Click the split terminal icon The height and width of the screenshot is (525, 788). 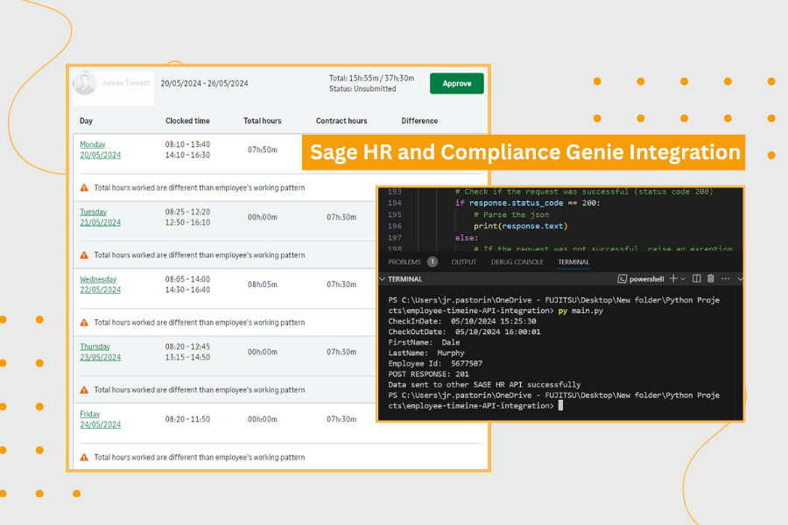[x=697, y=278]
